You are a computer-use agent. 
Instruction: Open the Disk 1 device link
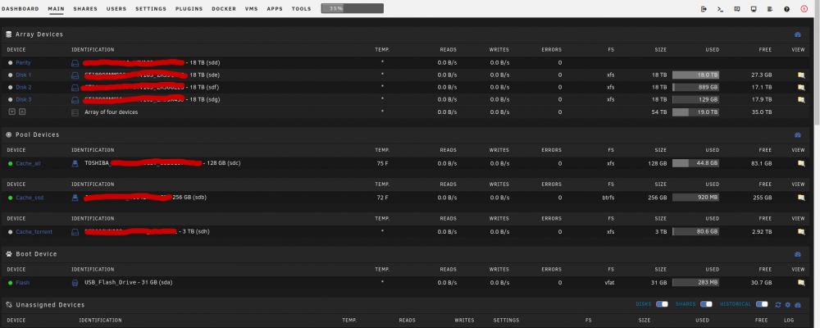24,75
